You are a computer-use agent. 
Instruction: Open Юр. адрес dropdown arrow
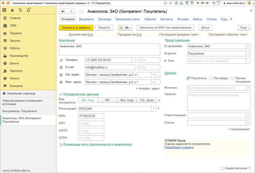(x=153, y=75)
